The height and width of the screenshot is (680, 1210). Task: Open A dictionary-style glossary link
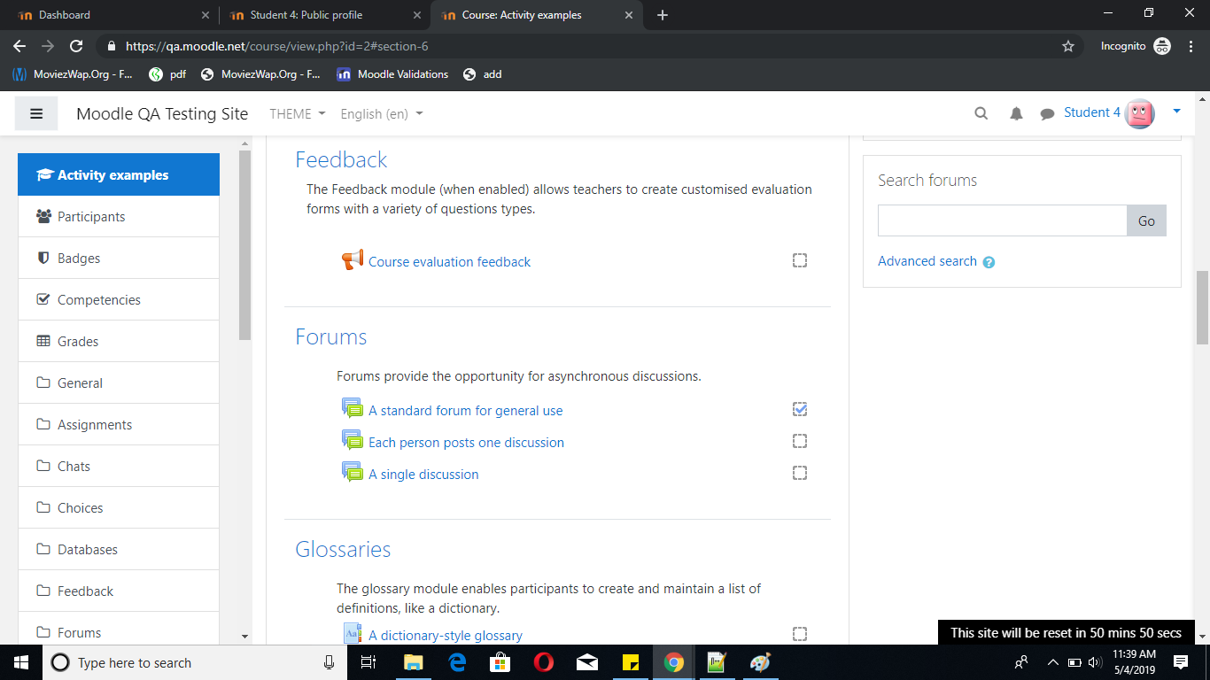(x=446, y=636)
